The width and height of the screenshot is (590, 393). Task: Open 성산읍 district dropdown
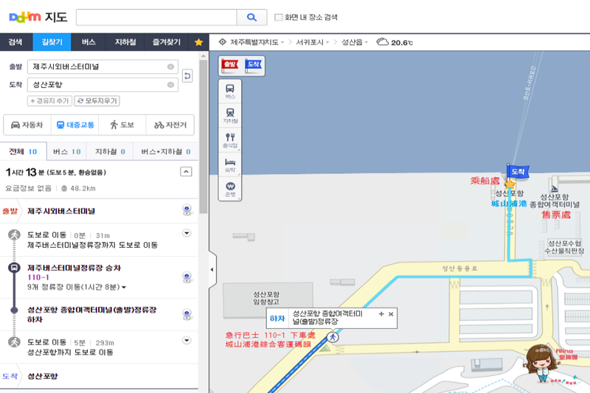tap(355, 42)
